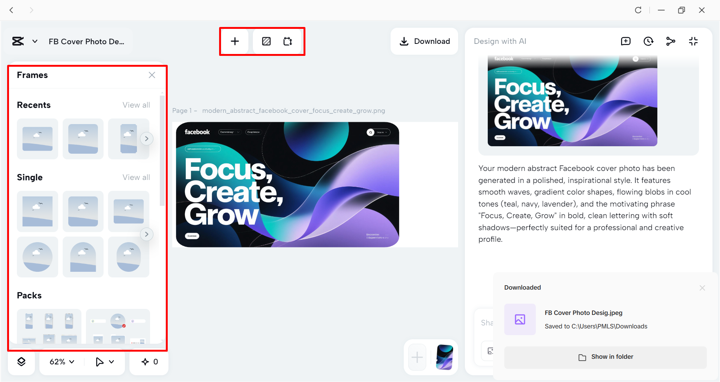Select the Facebook cover image on canvas

click(287, 184)
